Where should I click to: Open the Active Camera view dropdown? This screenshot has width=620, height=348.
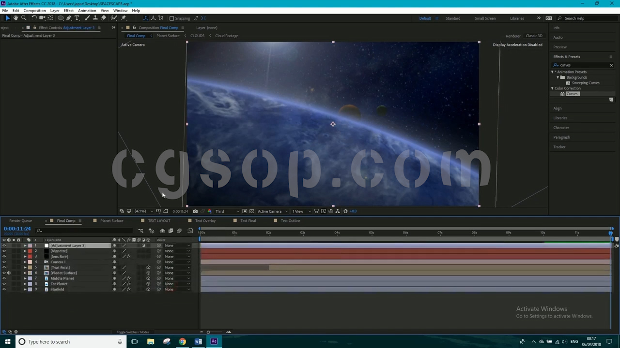pos(272,211)
